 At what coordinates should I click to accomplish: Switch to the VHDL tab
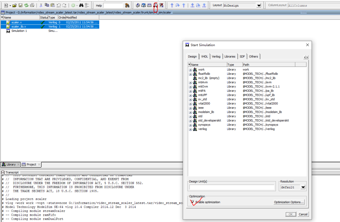point(204,57)
